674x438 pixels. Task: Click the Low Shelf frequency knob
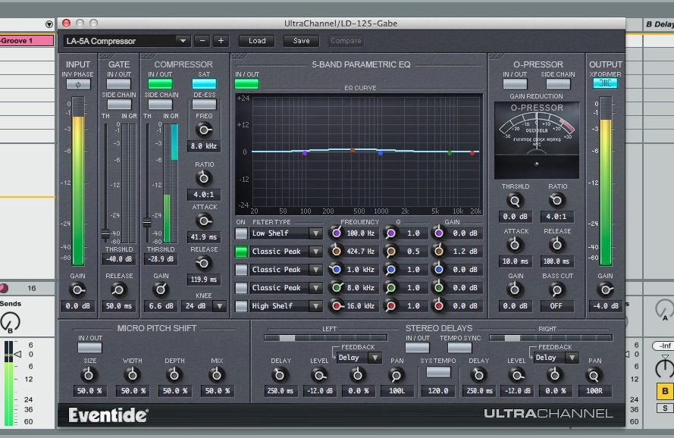(x=336, y=233)
